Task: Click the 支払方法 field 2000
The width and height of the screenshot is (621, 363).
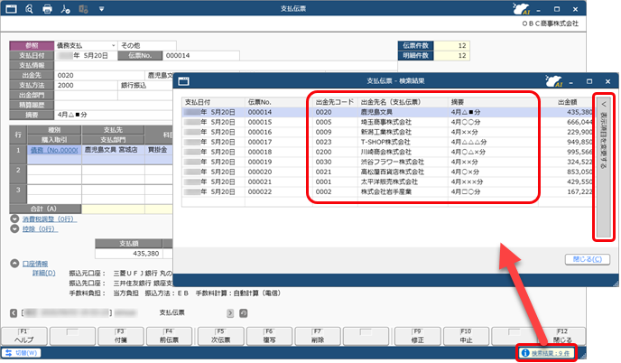Action: point(86,85)
